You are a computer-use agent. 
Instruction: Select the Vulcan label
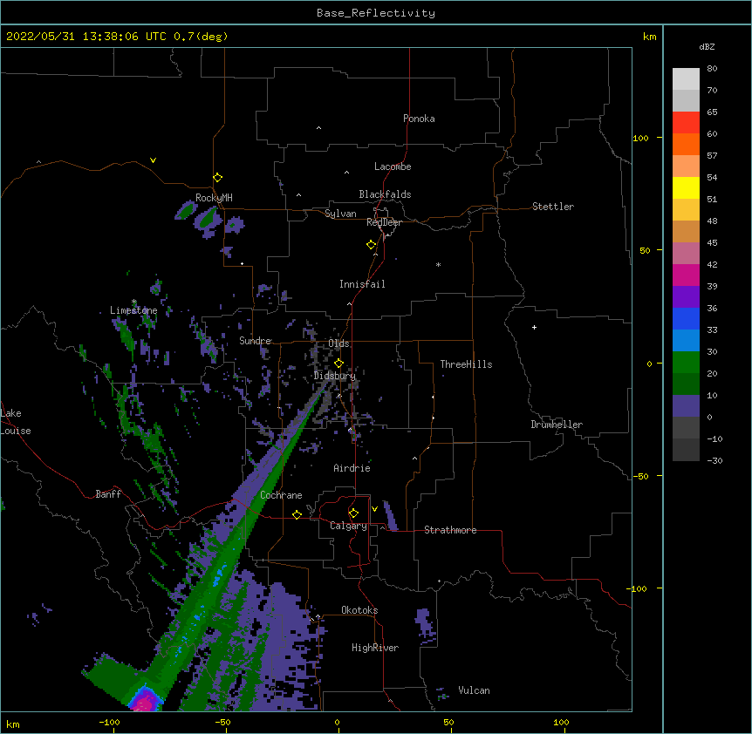(474, 690)
